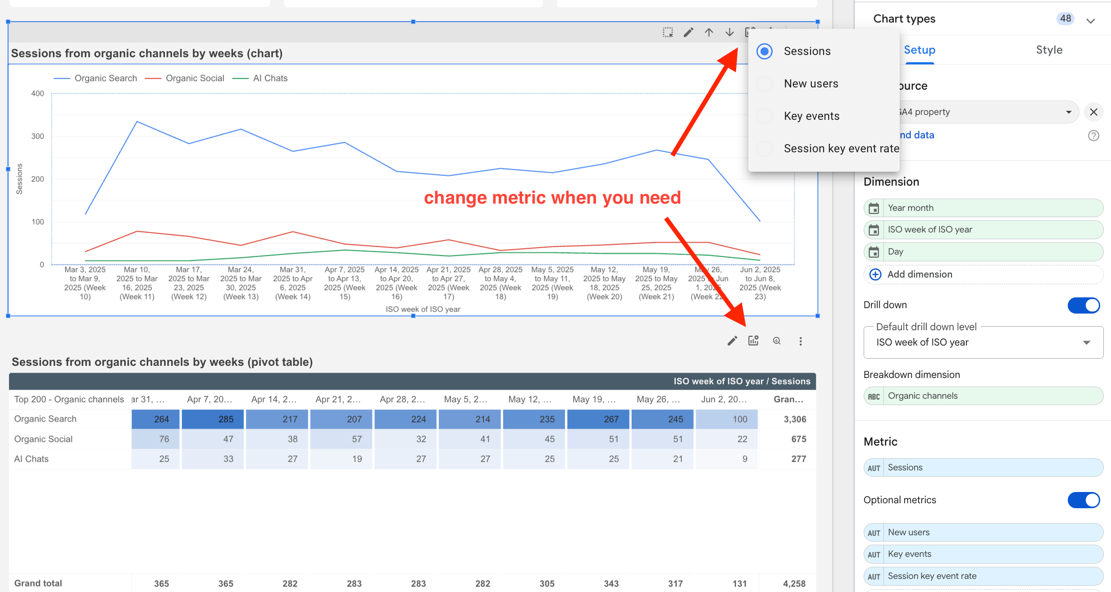Open optional metrics icon above pivot table
Viewport: 1111px width, 592px height.
click(x=753, y=341)
